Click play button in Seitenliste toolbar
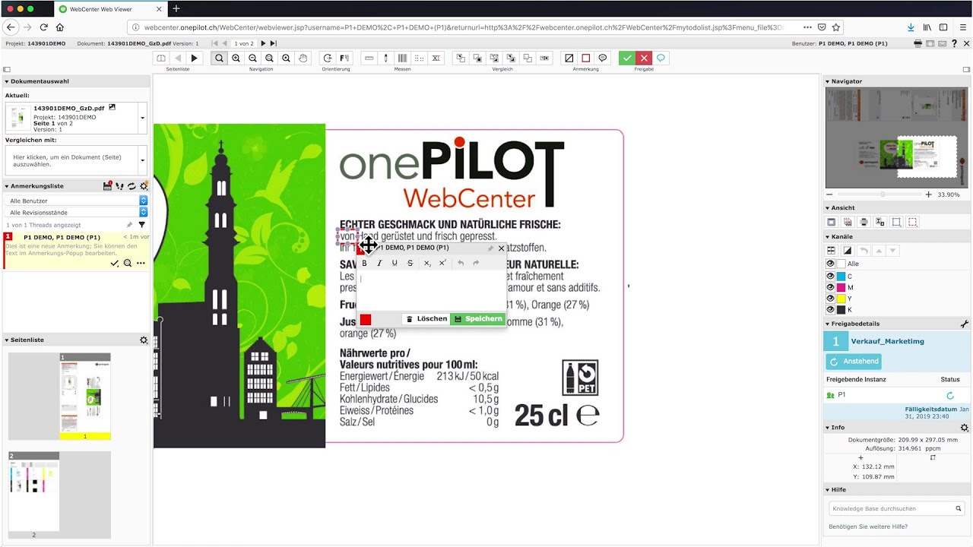This screenshot has width=973, height=547. (x=194, y=58)
